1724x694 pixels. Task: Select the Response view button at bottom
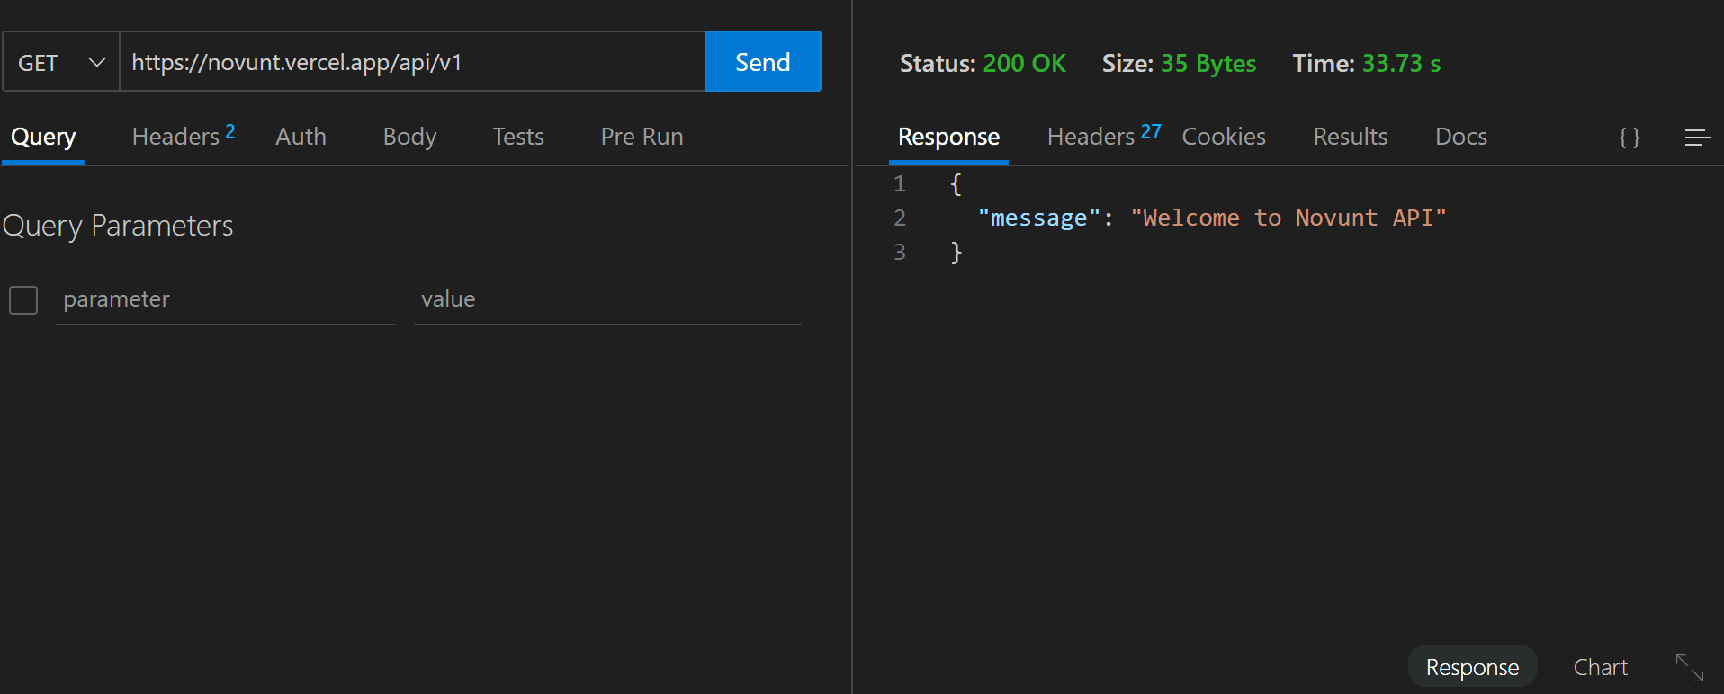tap(1472, 667)
